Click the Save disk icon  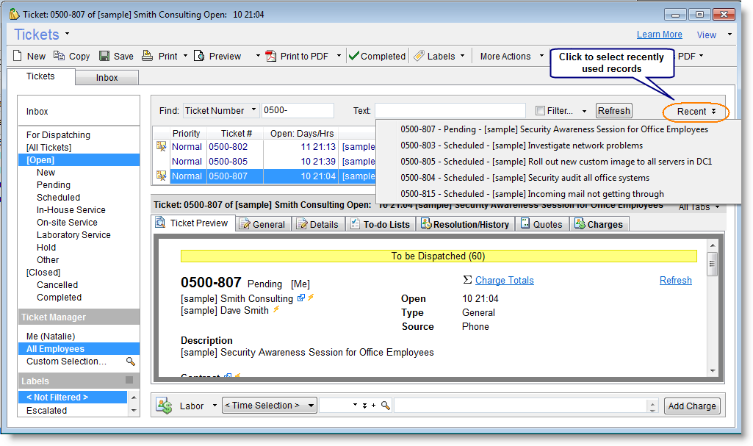[x=104, y=56]
